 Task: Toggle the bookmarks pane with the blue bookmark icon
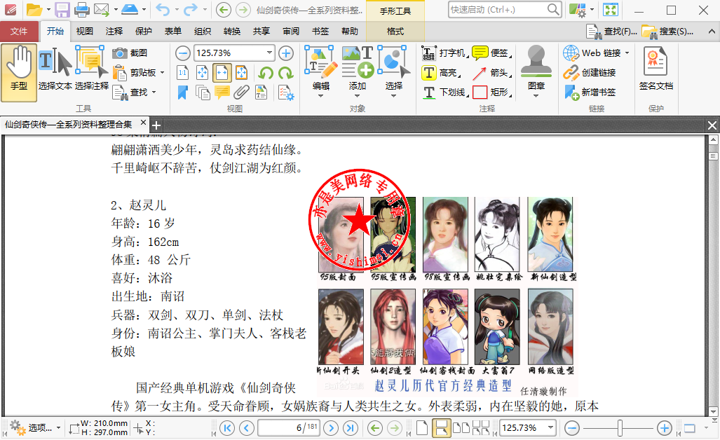183,92
